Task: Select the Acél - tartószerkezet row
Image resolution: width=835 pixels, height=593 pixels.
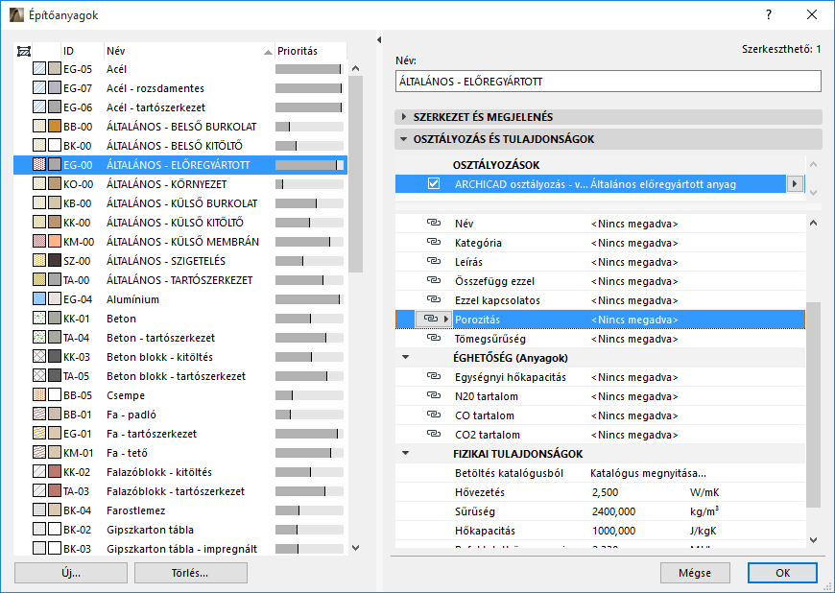Action: click(x=180, y=107)
